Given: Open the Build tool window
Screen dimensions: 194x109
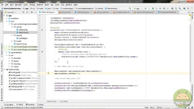Looking at the screenshot, I should [x=40, y=104].
